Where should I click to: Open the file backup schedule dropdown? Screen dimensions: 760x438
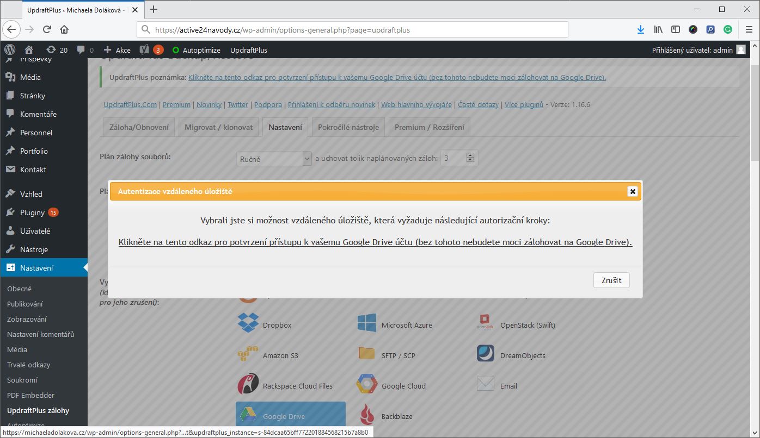pos(275,159)
